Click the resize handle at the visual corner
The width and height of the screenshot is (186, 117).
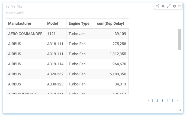180,110
